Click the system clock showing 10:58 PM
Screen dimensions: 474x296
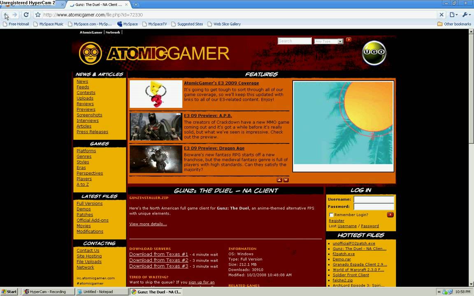pyautogui.click(x=462, y=292)
